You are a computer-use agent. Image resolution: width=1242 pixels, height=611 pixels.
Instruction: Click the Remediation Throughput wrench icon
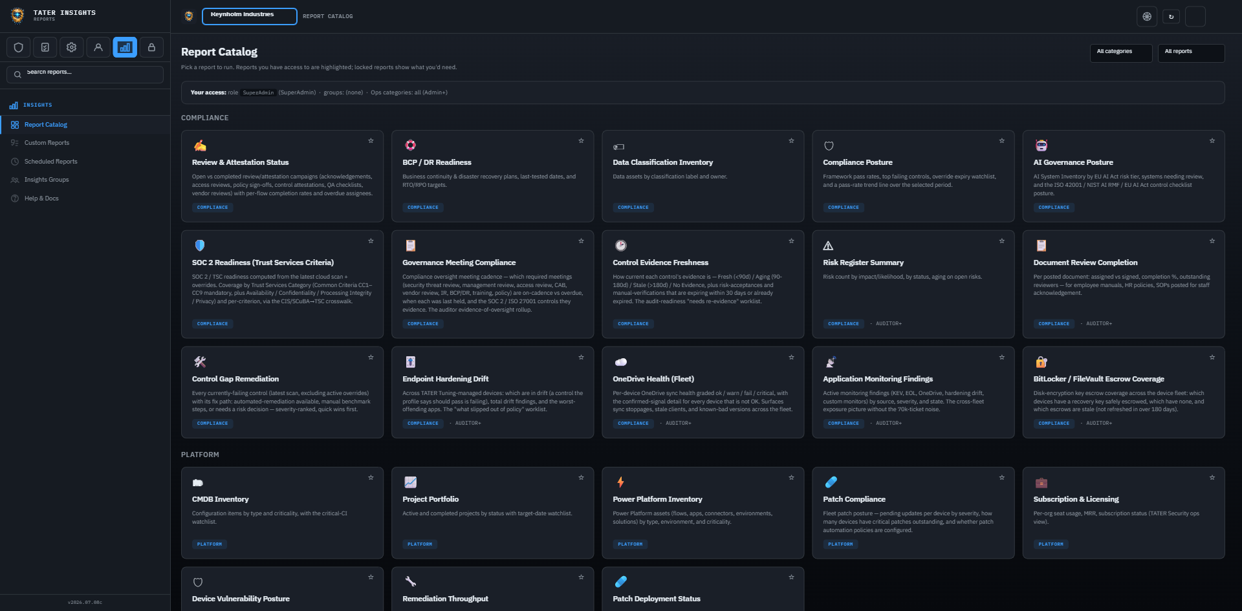pyautogui.click(x=410, y=582)
